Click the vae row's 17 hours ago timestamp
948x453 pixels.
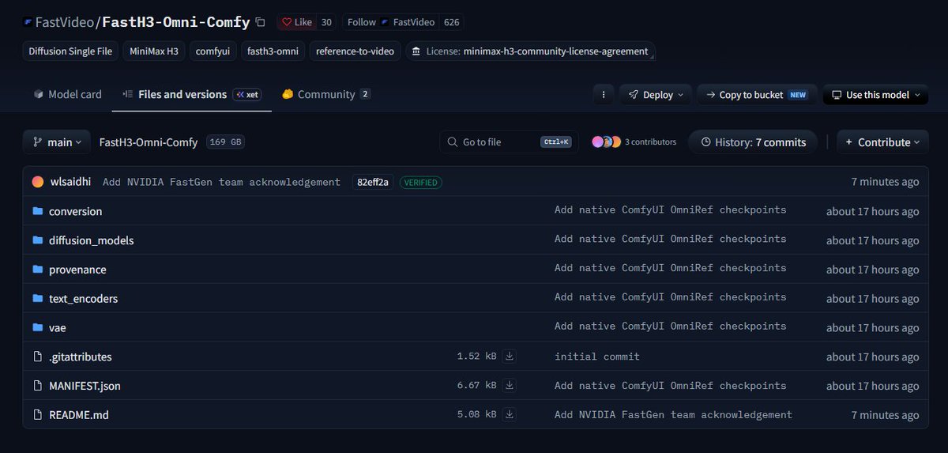[x=873, y=327]
